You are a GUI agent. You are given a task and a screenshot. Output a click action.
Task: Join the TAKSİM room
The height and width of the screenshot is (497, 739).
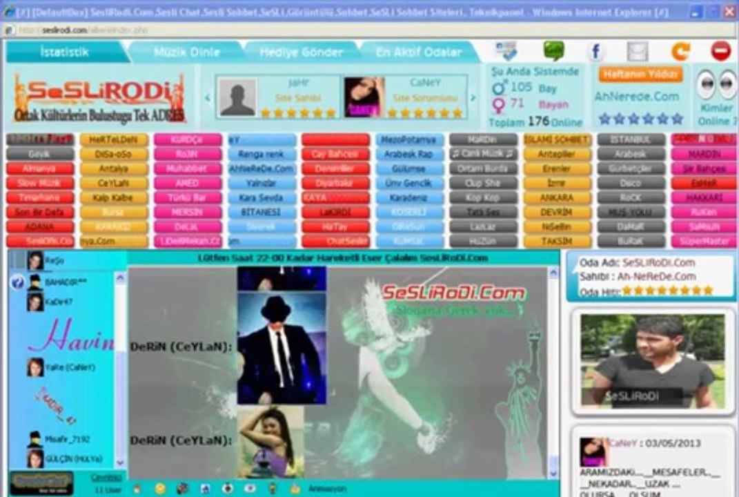pyautogui.click(x=557, y=241)
